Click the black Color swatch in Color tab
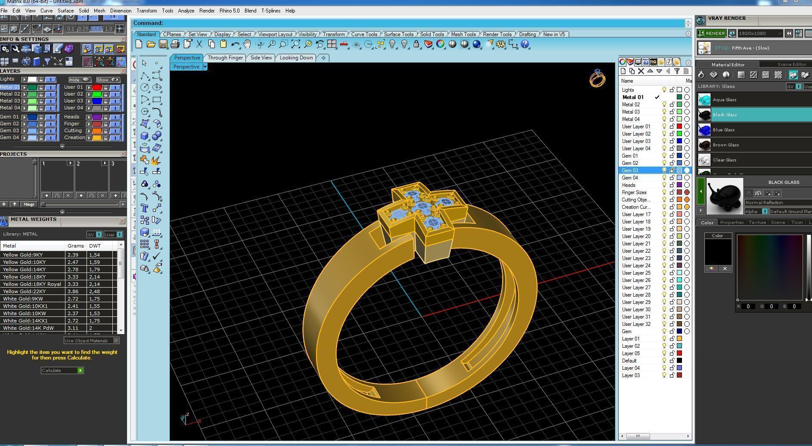Image resolution: width=812 pixels, height=446 pixels. (x=718, y=252)
